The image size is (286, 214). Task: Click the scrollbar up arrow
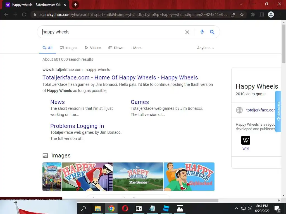pos(283,22)
